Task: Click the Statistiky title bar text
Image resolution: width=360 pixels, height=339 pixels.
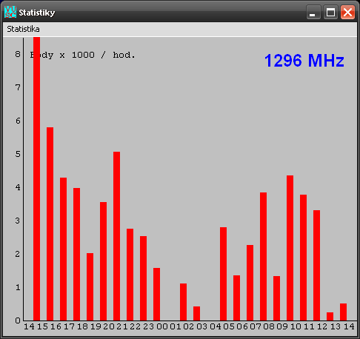Action: pos(37,13)
